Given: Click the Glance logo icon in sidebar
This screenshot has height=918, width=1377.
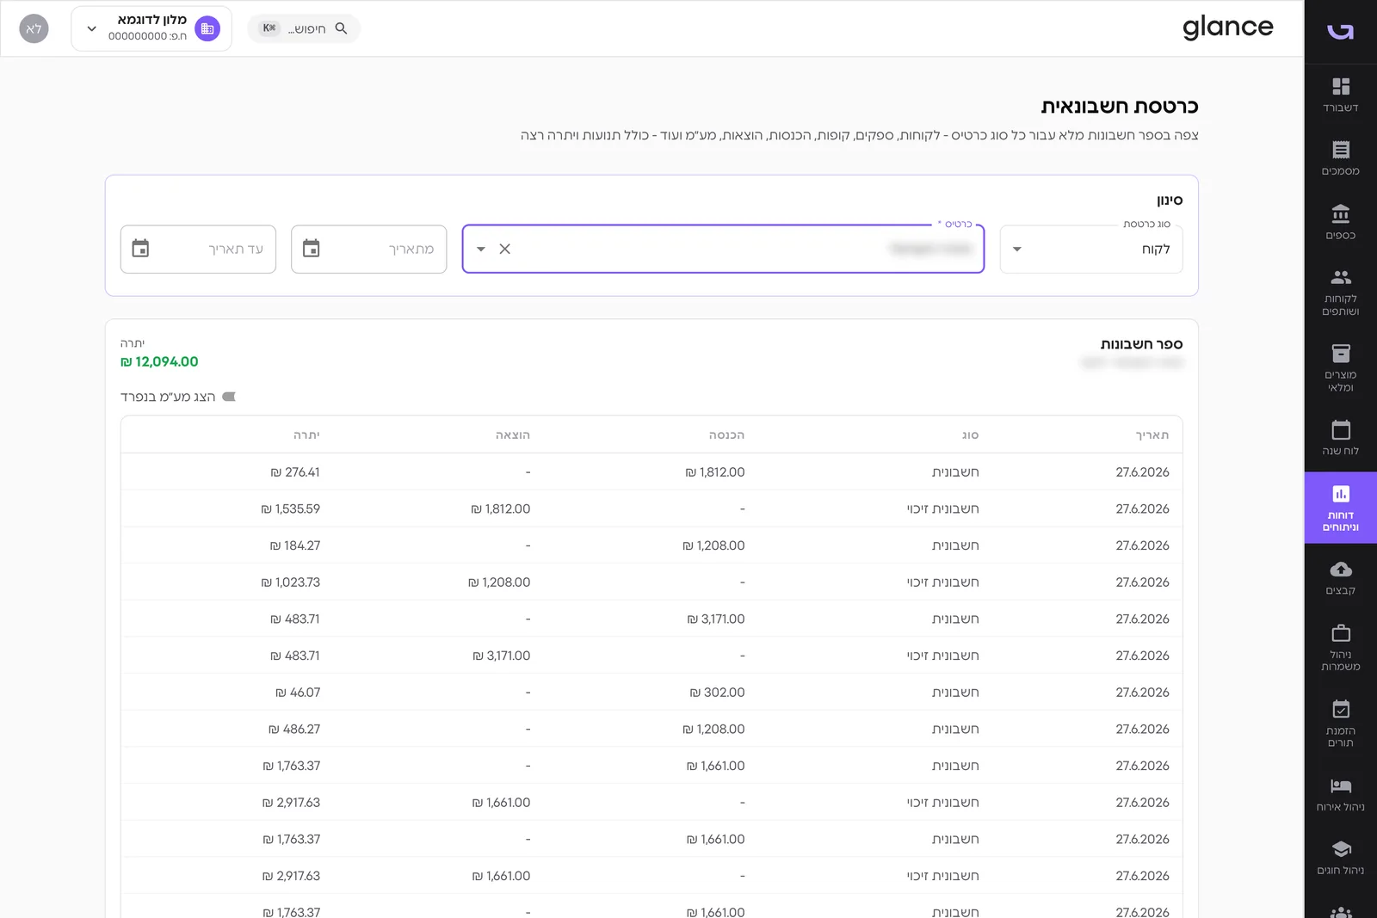Looking at the screenshot, I should point(1340,31).
